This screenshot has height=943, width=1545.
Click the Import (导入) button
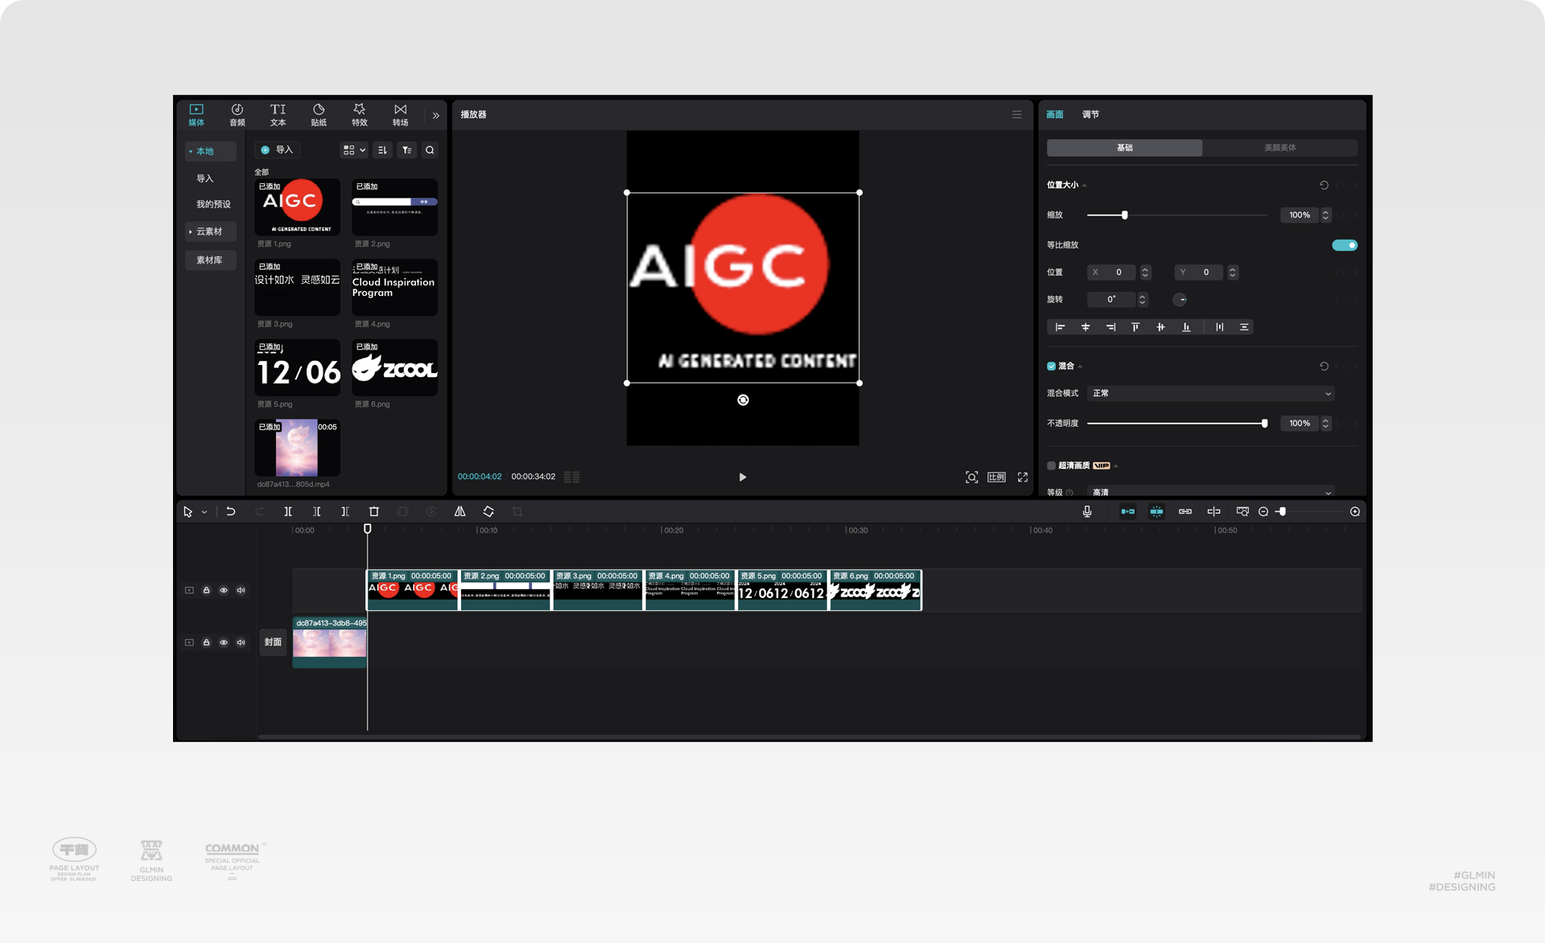click(x=277, y=150)
